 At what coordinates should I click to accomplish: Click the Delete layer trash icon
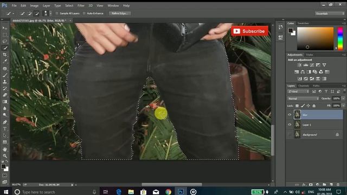[x=338, y=184]
